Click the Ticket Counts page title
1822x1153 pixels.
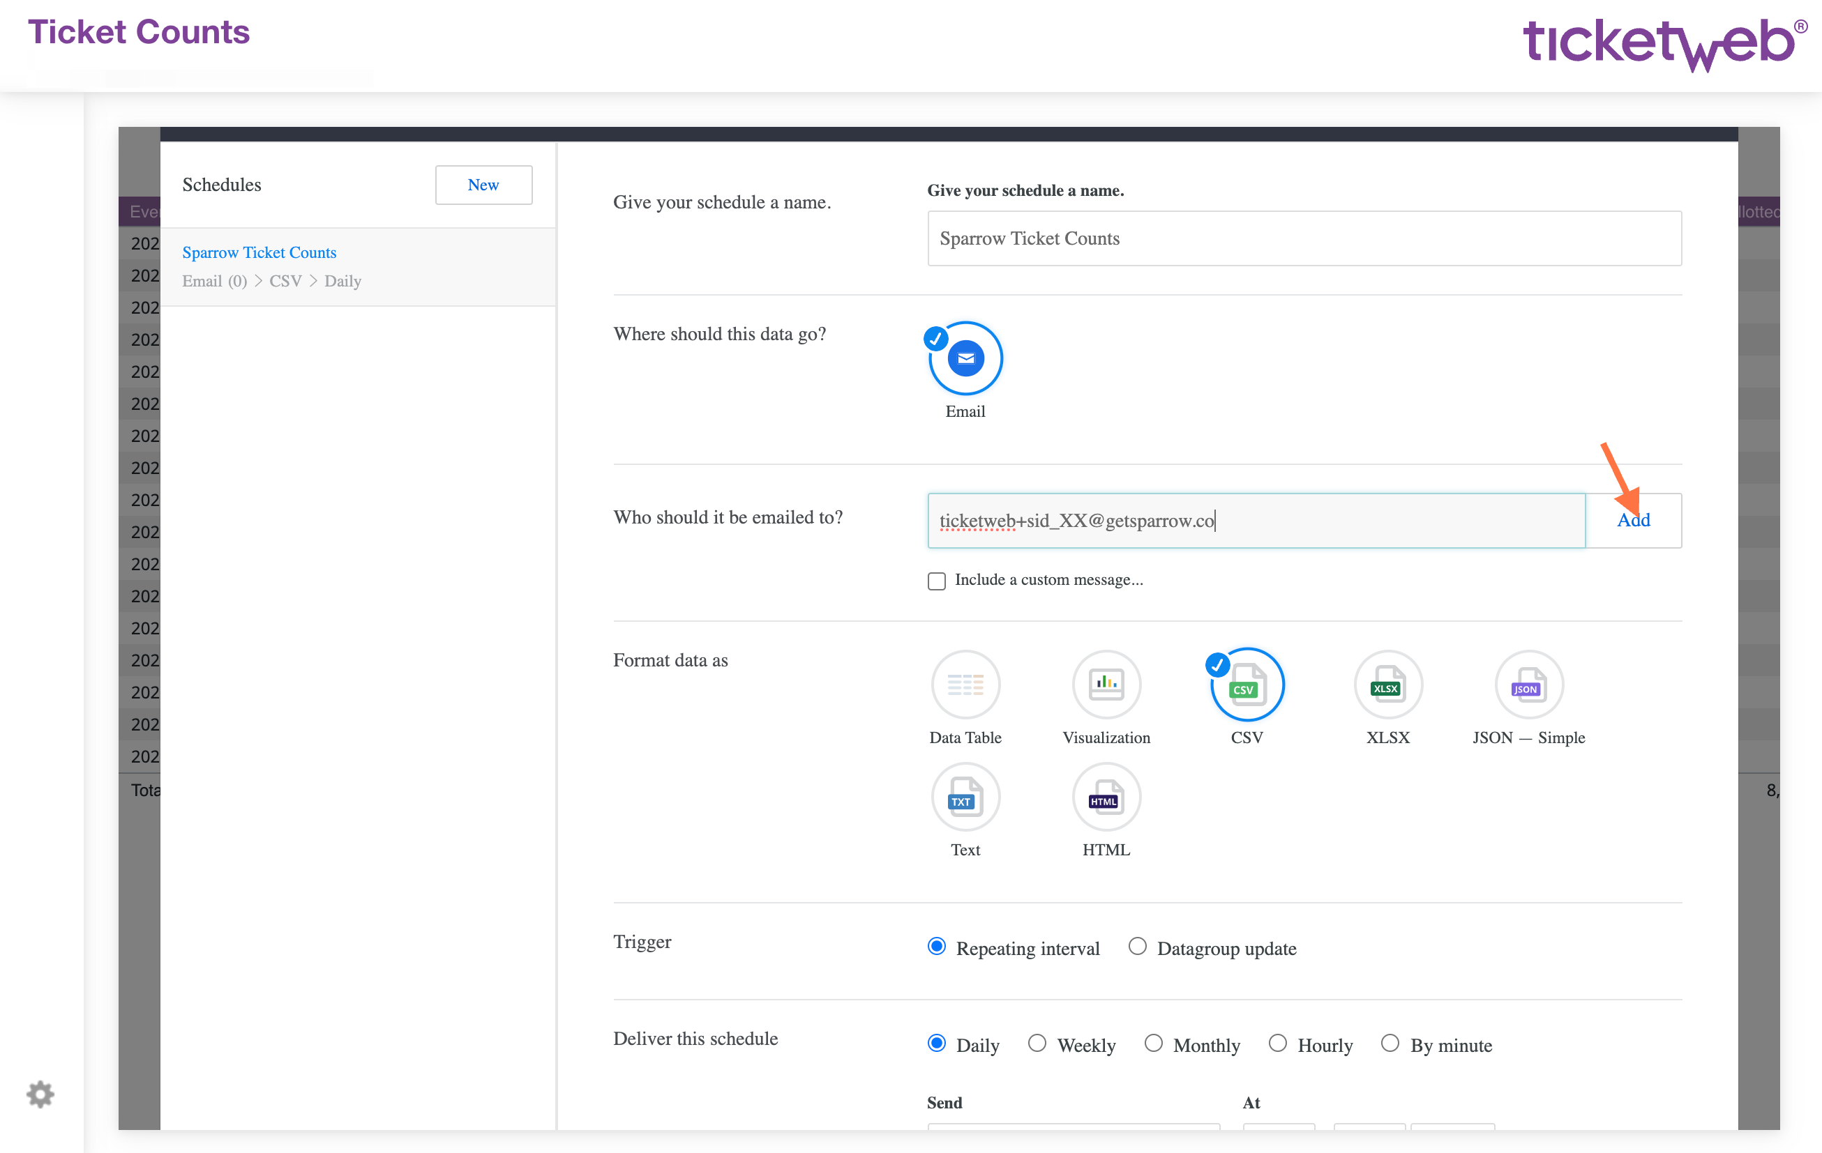(x=139, y=33)
